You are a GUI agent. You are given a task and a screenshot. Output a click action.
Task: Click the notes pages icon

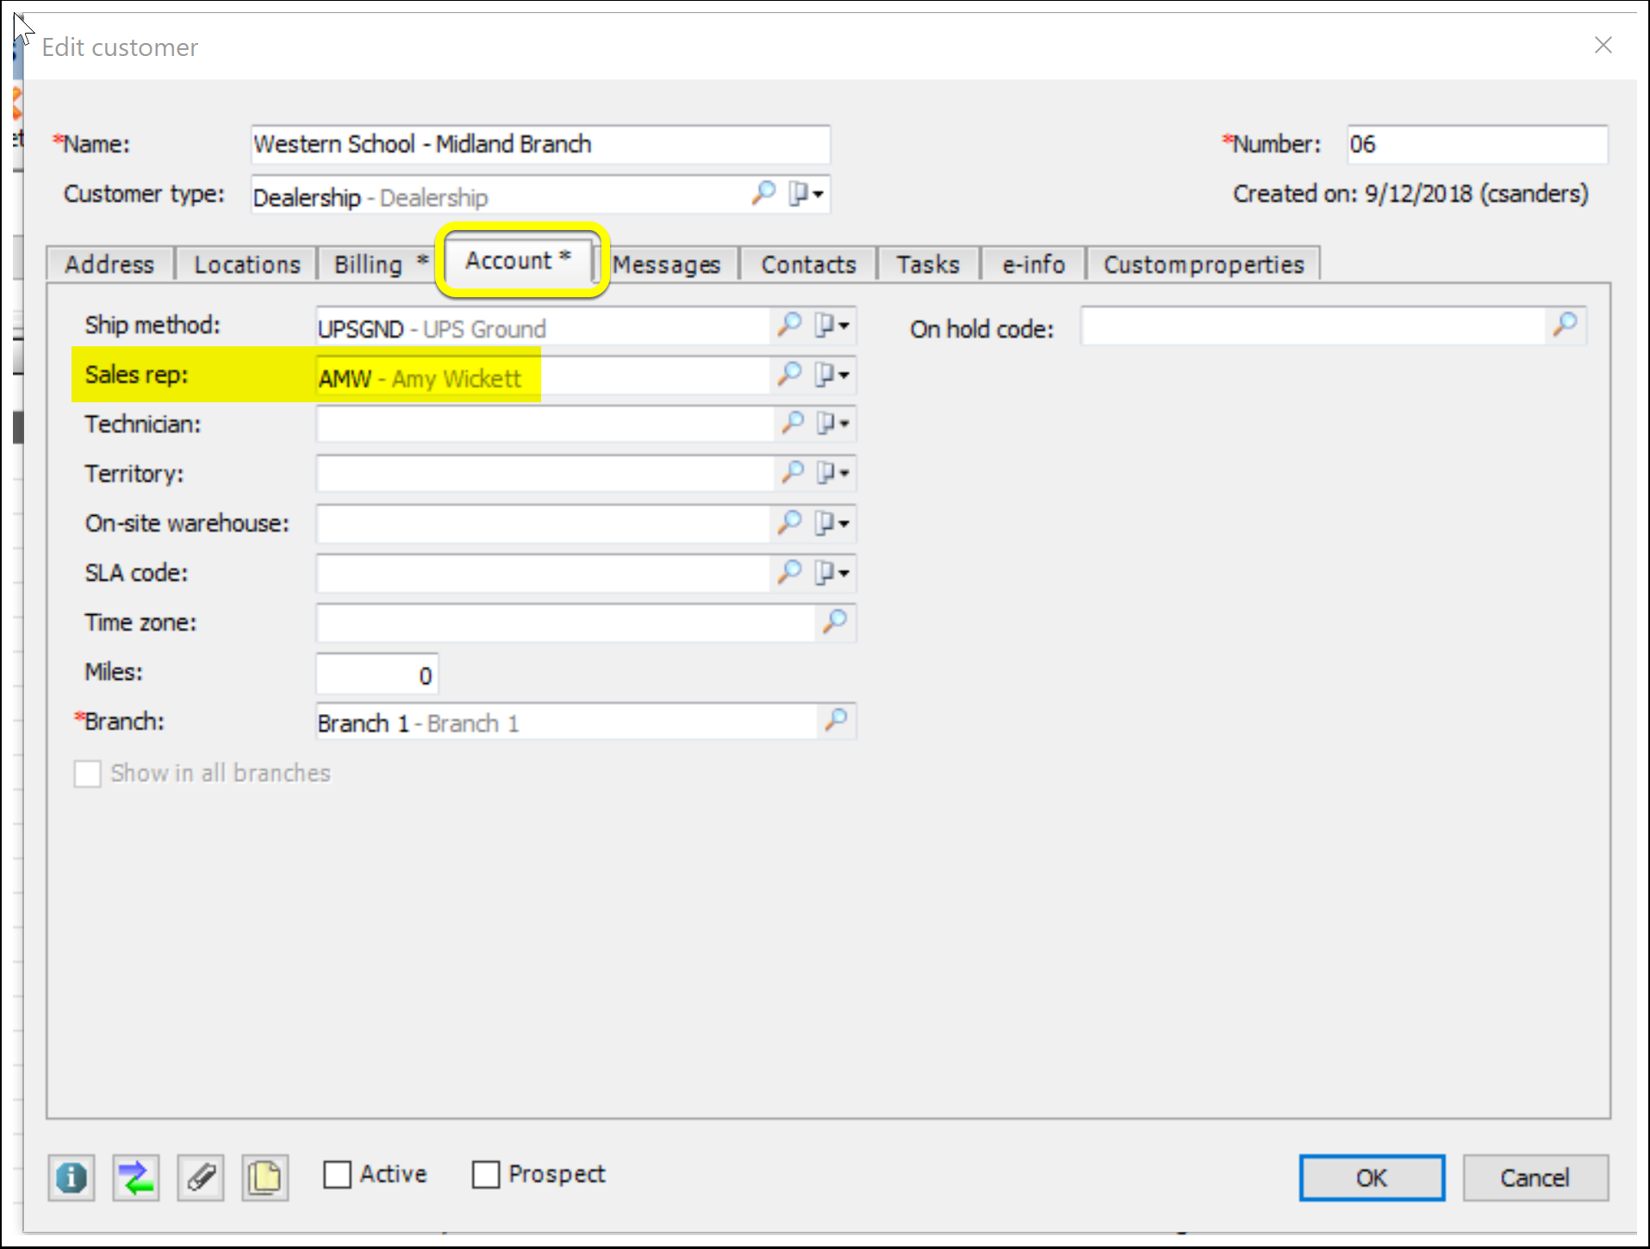(x=265, y=1177)
